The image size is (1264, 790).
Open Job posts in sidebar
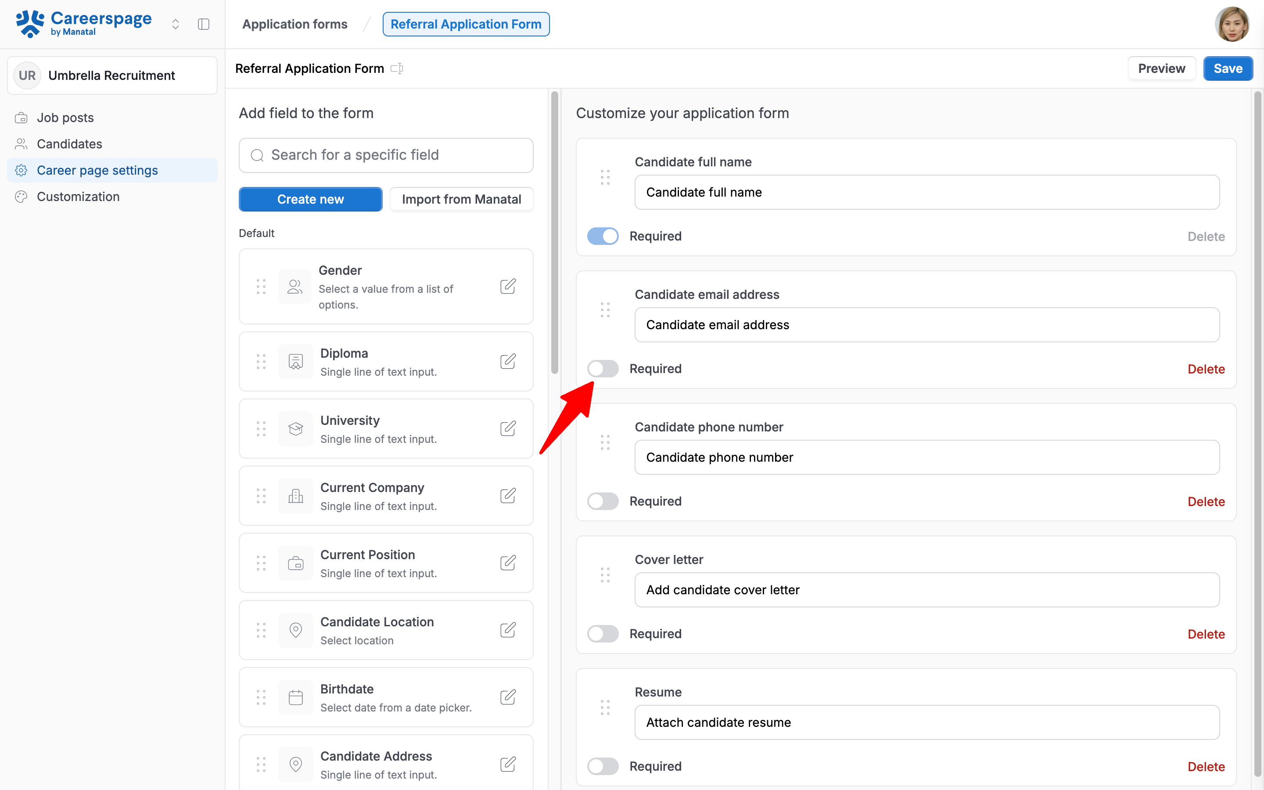[112, 118]
